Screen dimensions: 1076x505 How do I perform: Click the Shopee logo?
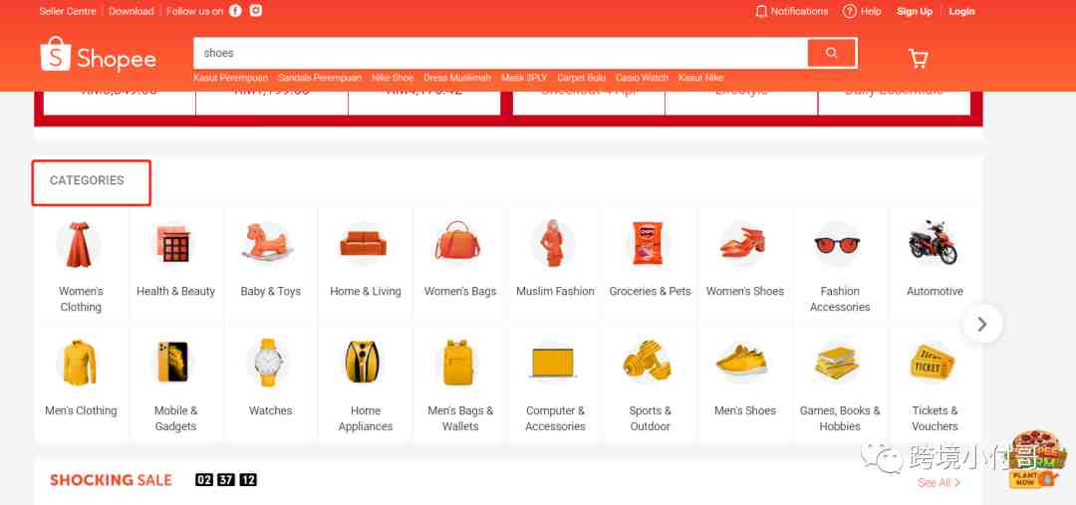98,54
